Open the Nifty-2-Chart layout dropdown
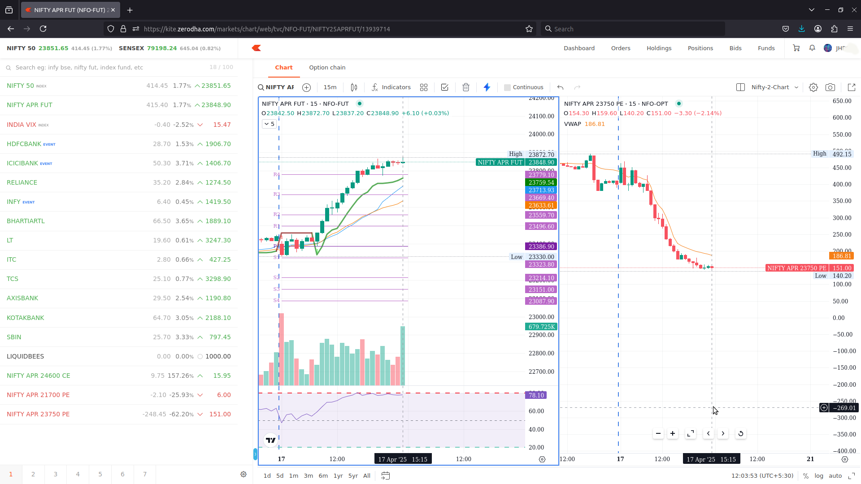 [774, 87]
